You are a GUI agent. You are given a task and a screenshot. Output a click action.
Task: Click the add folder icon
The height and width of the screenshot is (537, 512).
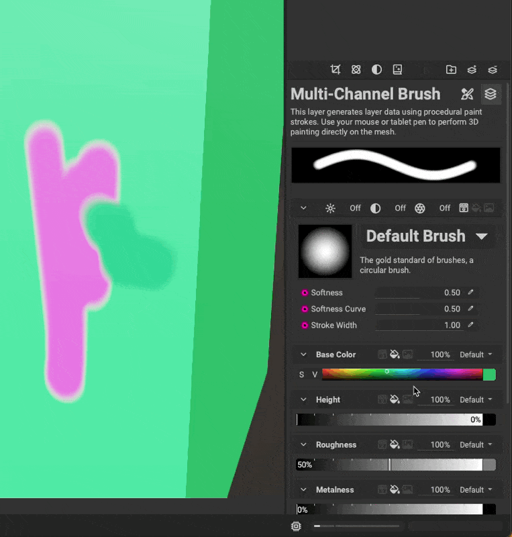click(451, 69)
